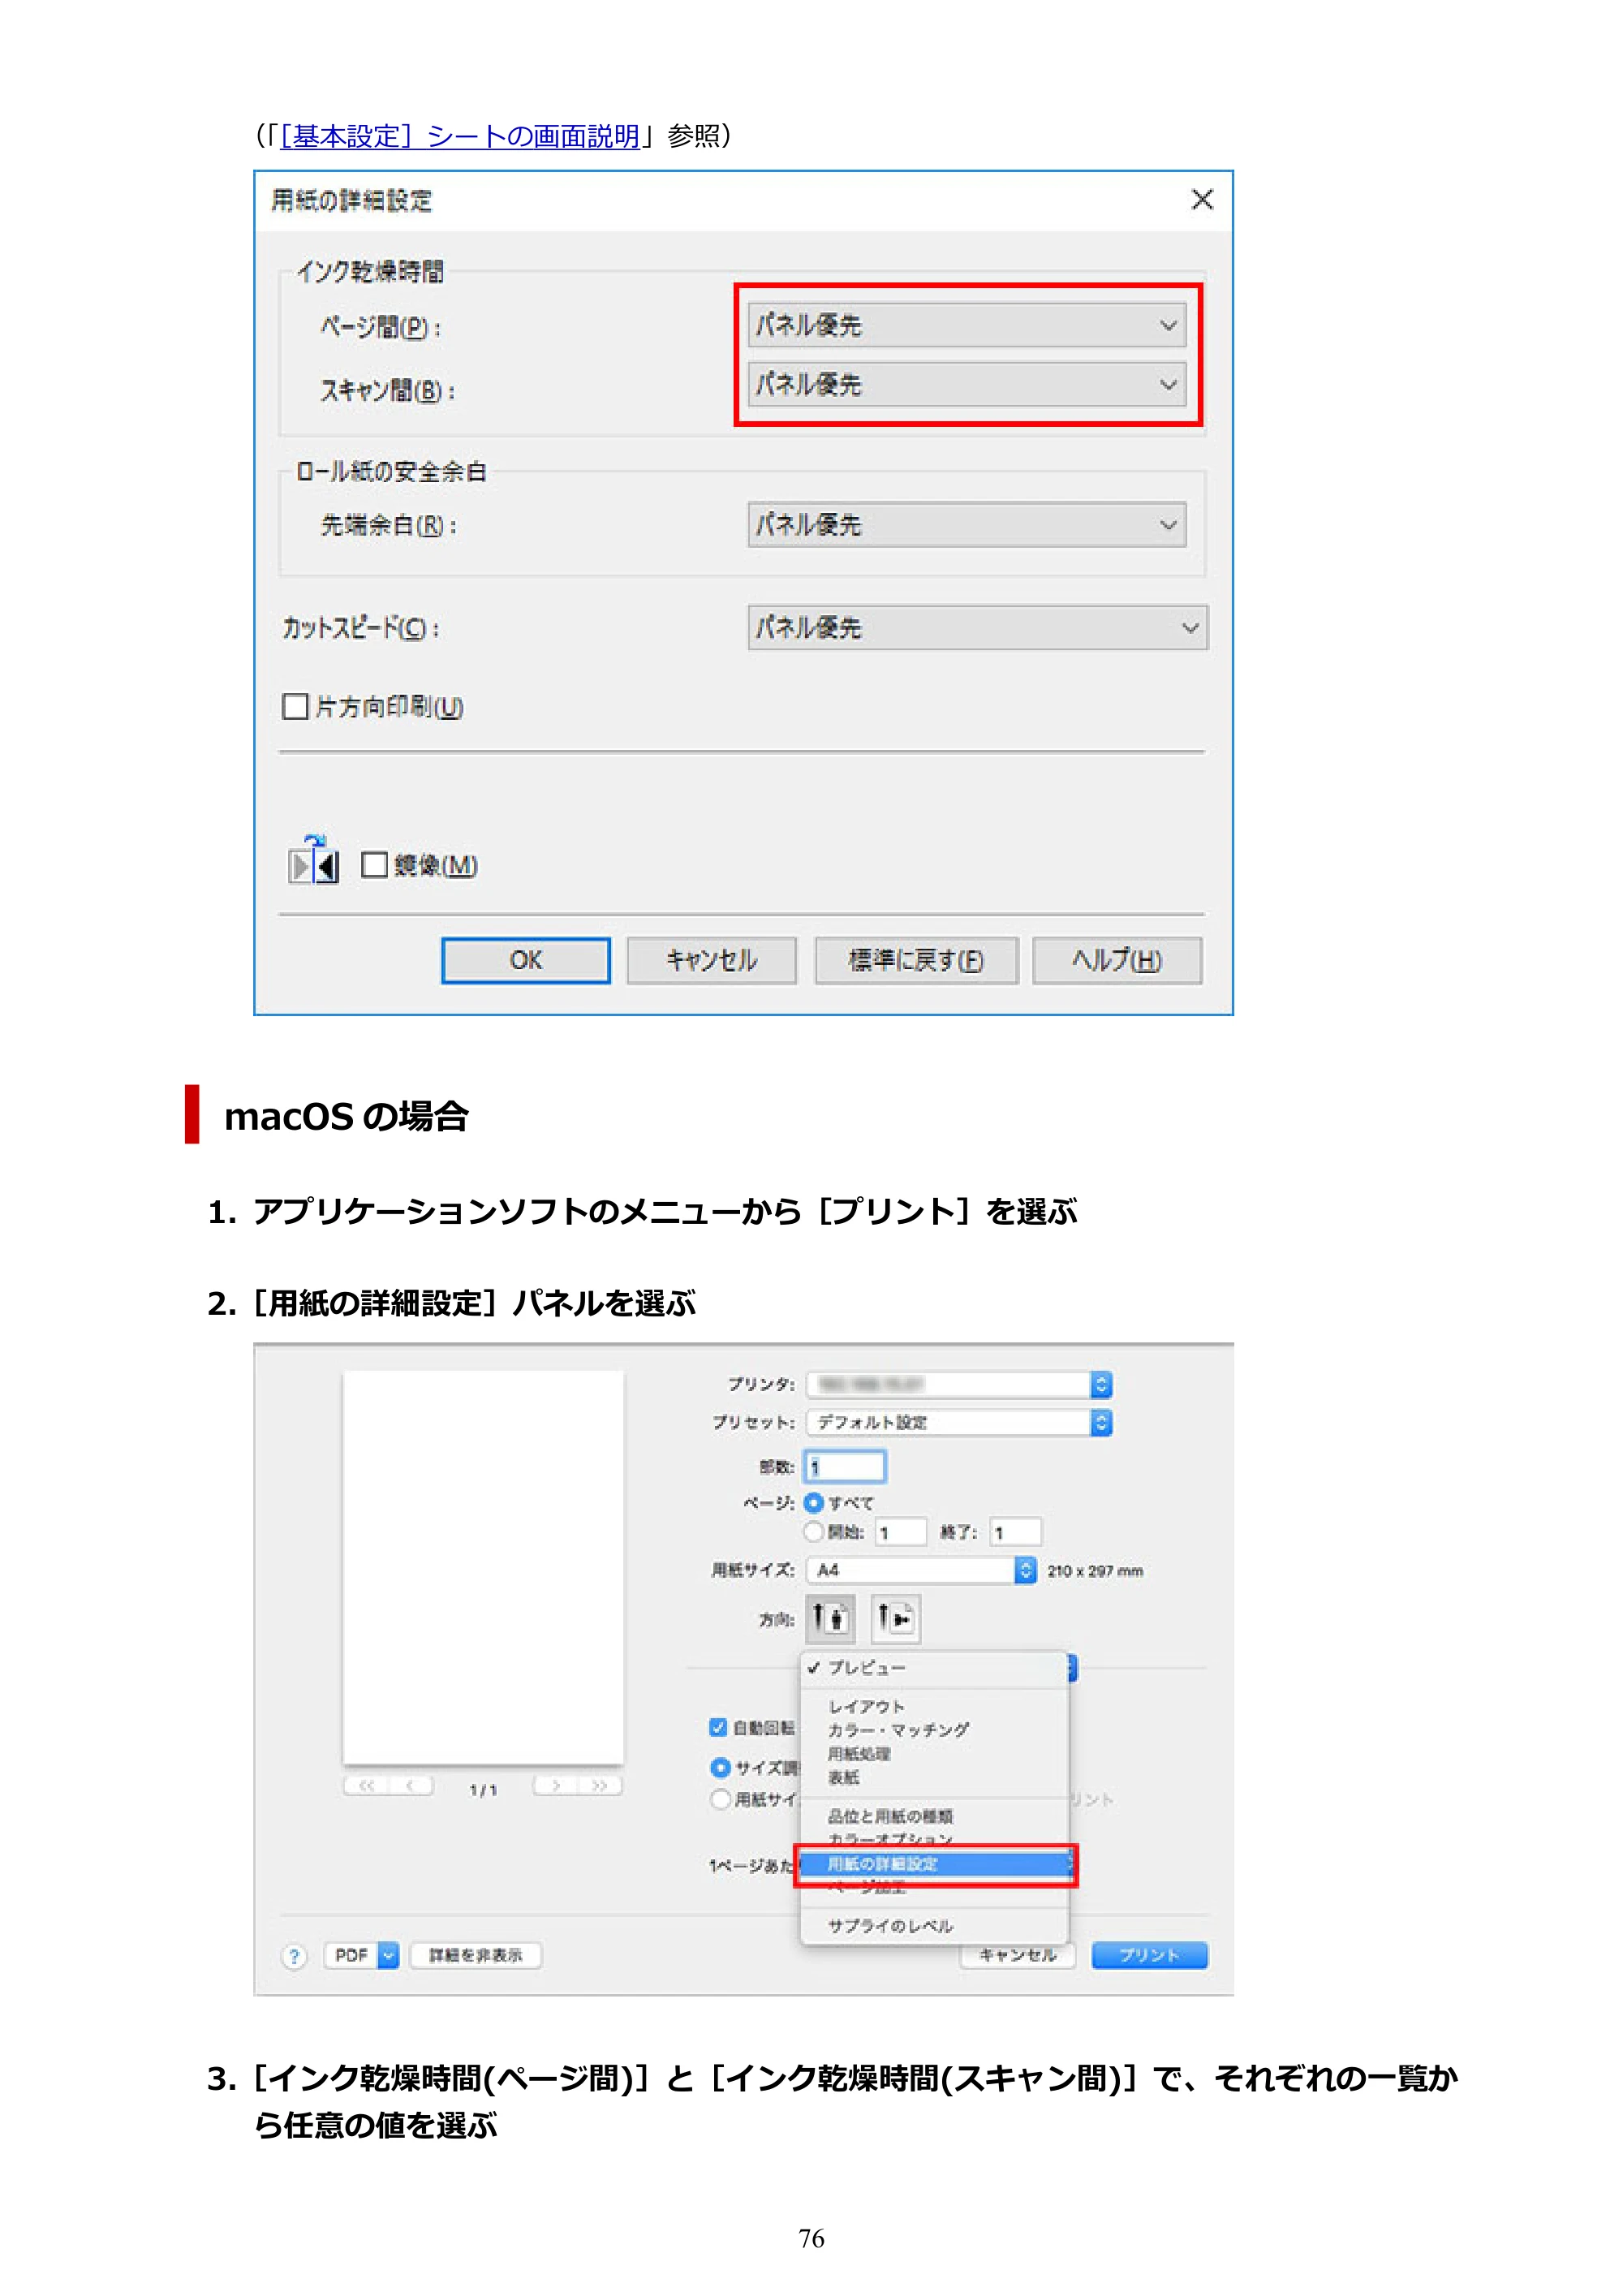
Task: Open 用紙サイズ A4 dropdown
Action: click(x=921, y=1570)
